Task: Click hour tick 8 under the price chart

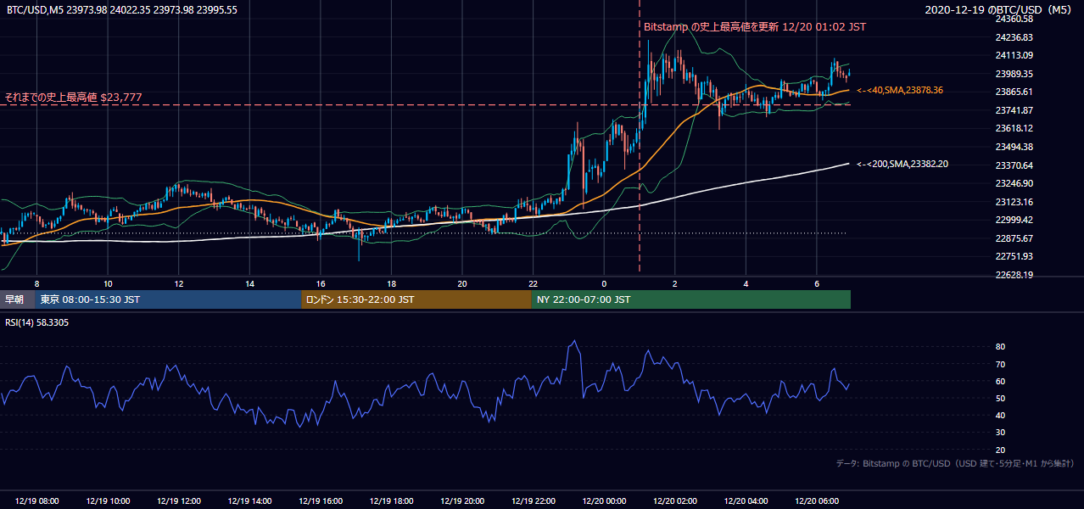Action: pyautogui.click(x=36, y=283)
